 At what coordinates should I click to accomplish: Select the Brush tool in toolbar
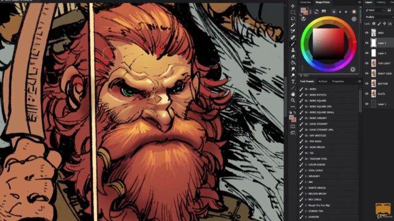pos(293,44)
